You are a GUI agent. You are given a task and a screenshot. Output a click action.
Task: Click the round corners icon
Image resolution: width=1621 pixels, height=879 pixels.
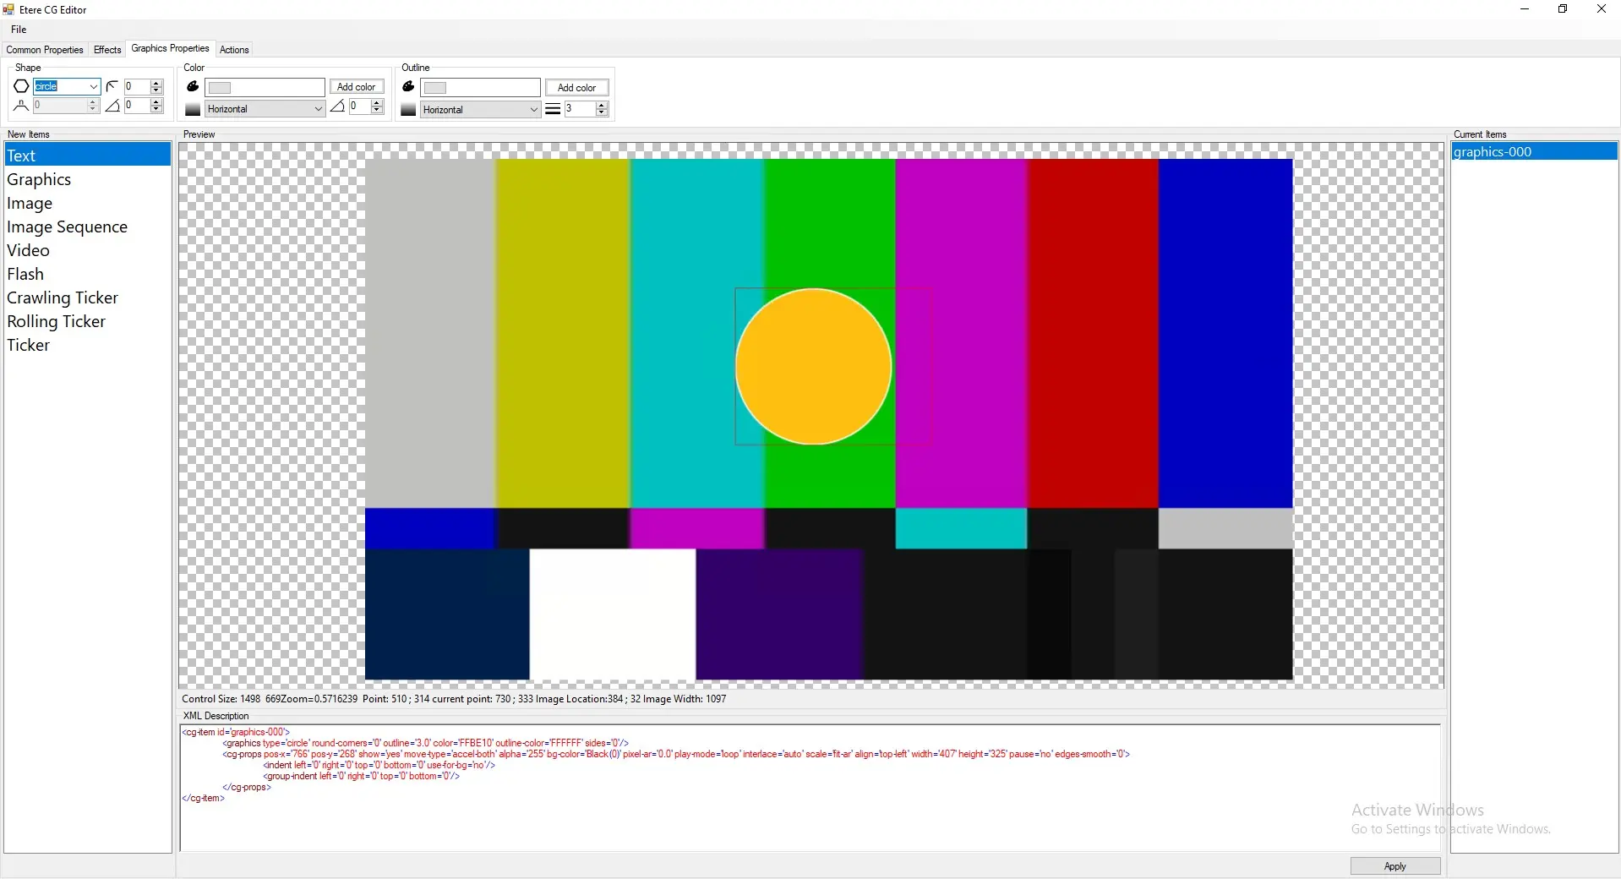[112, 86]
